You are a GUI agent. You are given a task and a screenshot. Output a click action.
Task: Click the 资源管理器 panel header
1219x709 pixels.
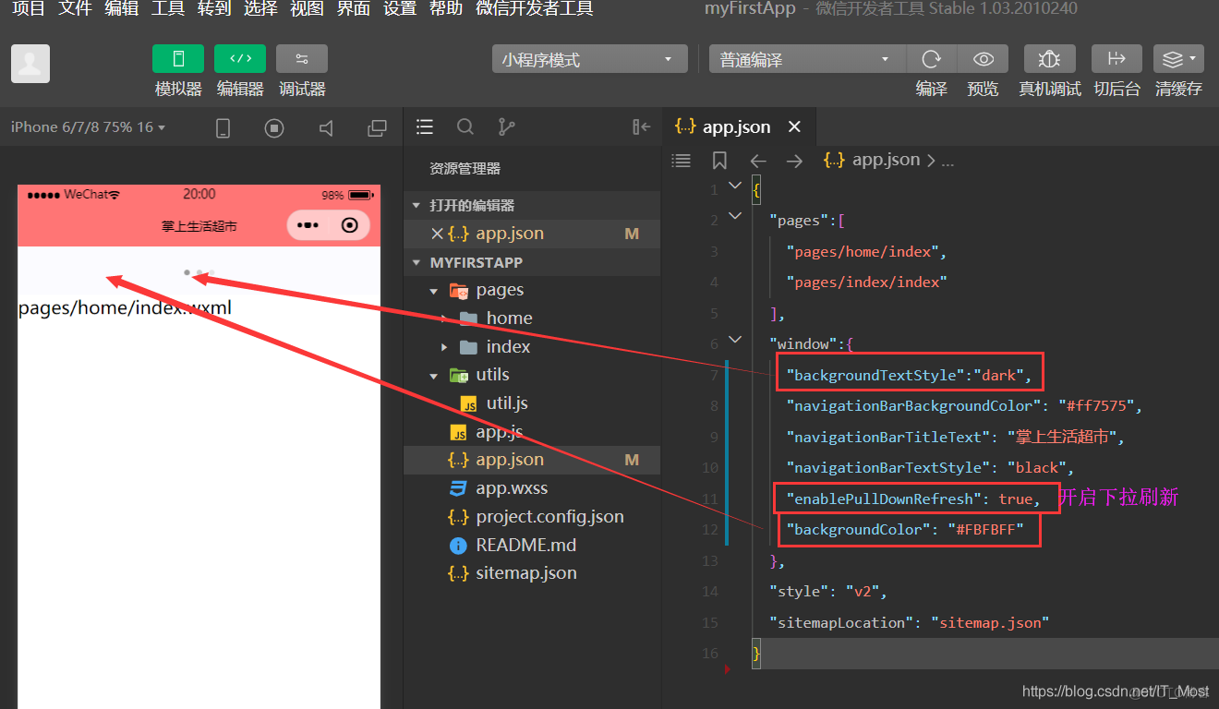pos(465,169)
